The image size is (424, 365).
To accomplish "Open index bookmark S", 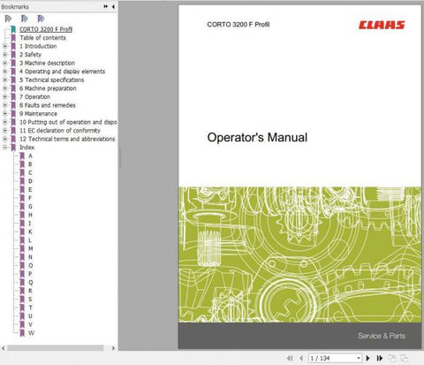I will coord(30,300).
